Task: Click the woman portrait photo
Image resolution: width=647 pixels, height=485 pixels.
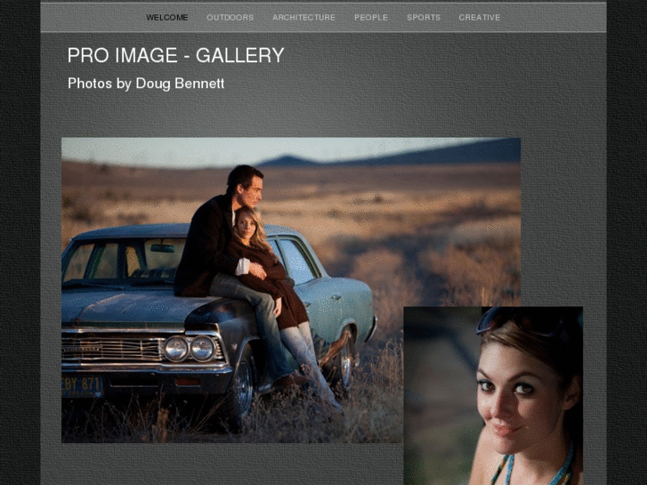Action: point(493,395)
